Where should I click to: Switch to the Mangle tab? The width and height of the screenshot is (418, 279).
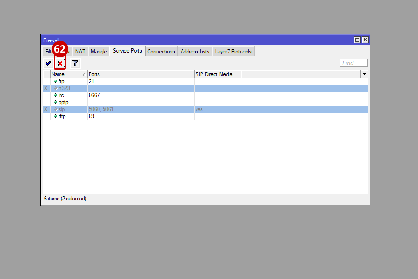tap(99, 52)
